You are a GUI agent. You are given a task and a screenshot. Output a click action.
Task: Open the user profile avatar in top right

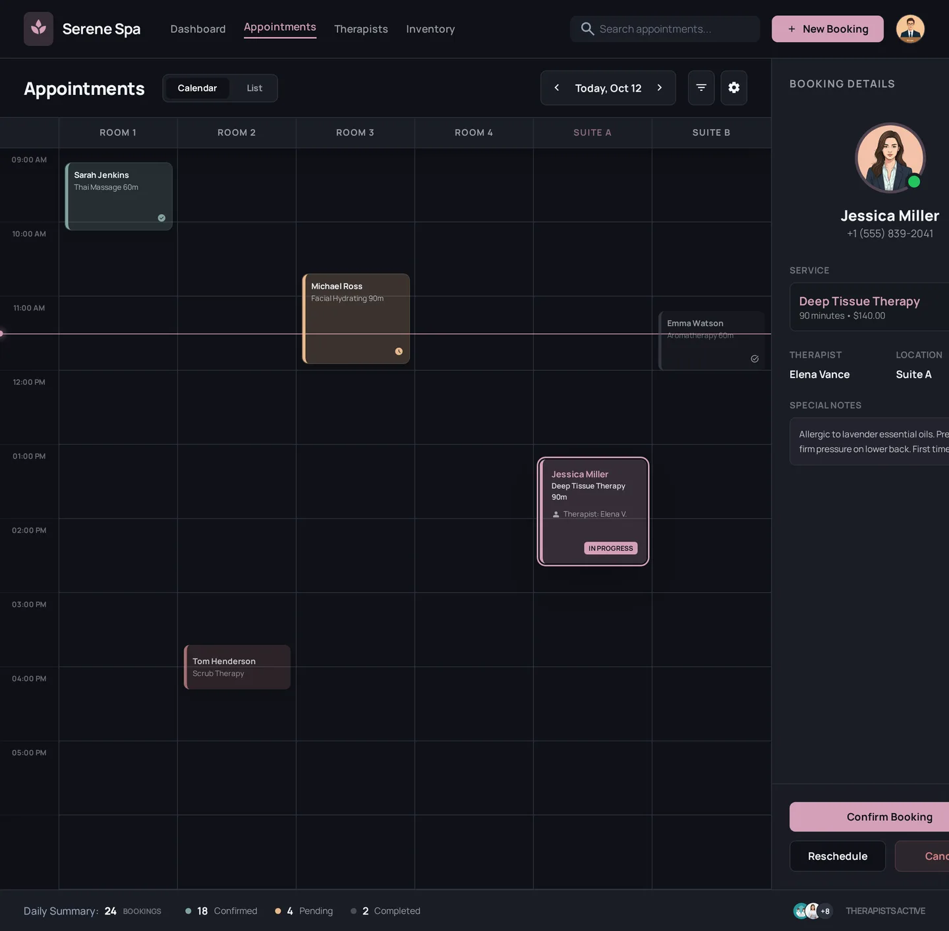[x=910, y=28]
